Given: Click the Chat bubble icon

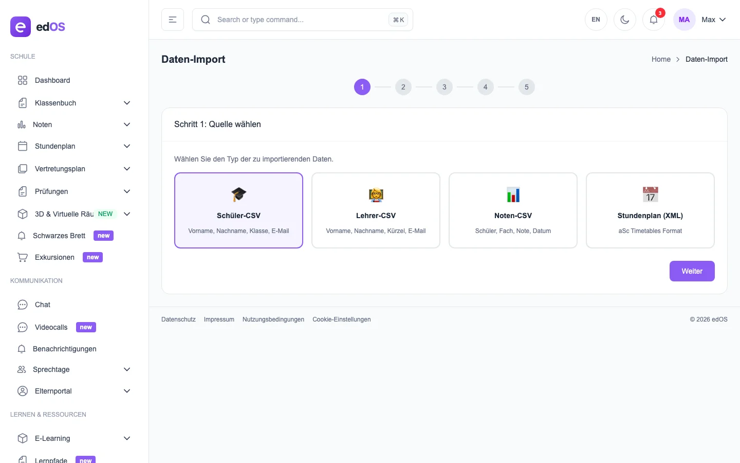Looking at the screenshot, I should (23, 305).
